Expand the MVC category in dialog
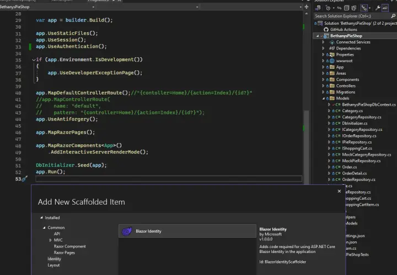 [50, 240]
